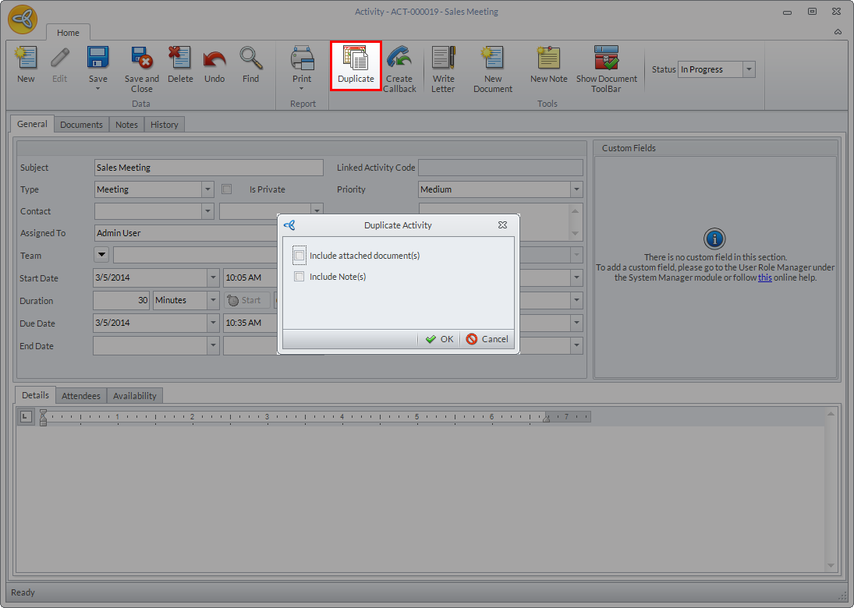Click the Find magnifier icon

coord(250,60)
